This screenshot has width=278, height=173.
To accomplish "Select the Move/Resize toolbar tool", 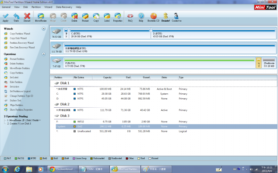I will [x=40, y=17].
